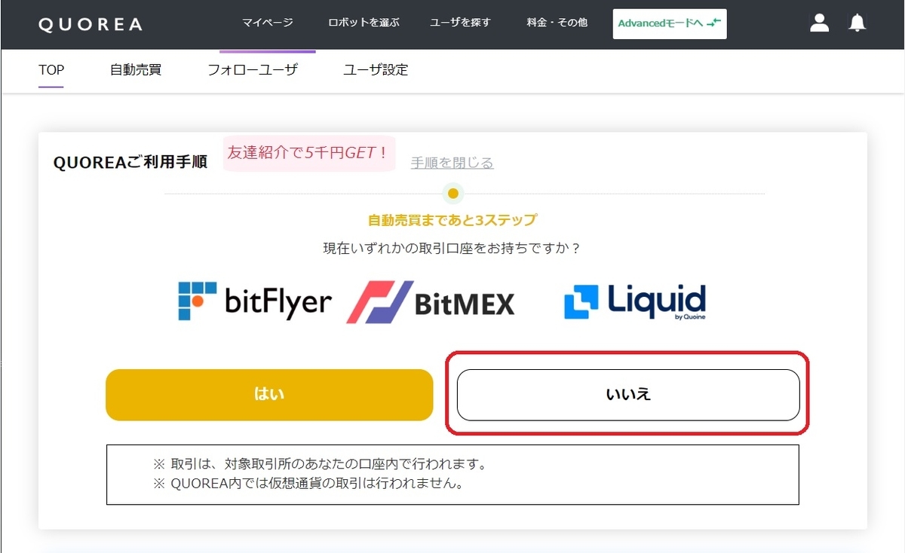
Task: Click the 手順を閉じる link
Action: click(452, 163)
